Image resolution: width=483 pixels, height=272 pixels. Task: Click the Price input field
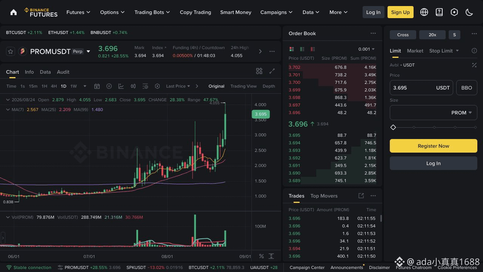click(421, 88)
